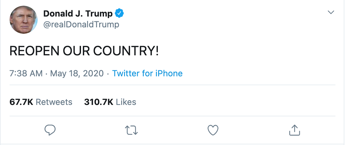Click the May 18, 2020 date

click(77, 73)
